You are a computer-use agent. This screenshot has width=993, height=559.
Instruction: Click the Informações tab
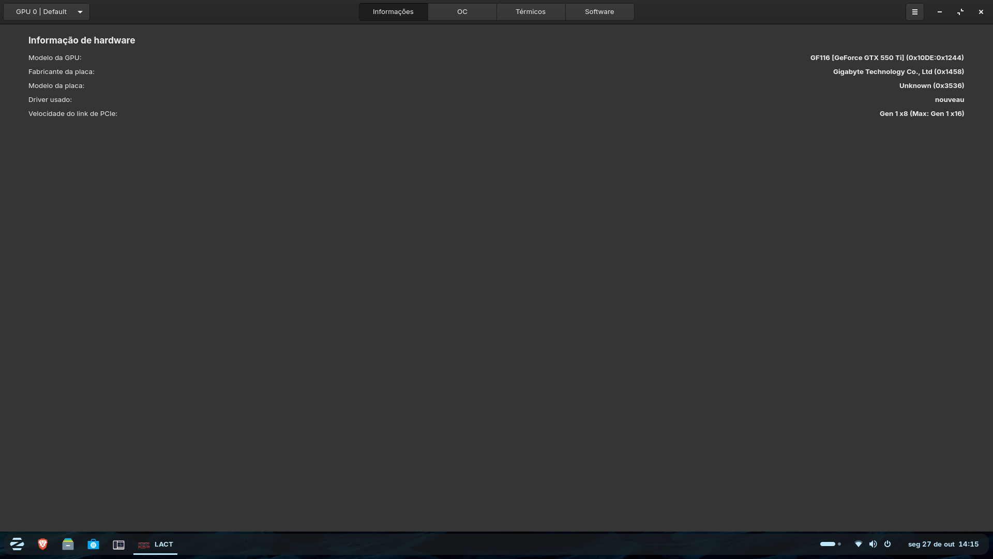(393, 12)
